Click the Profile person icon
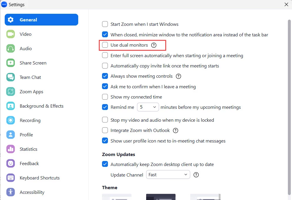This screenshot has height=200, width=292. pos(11,135)
